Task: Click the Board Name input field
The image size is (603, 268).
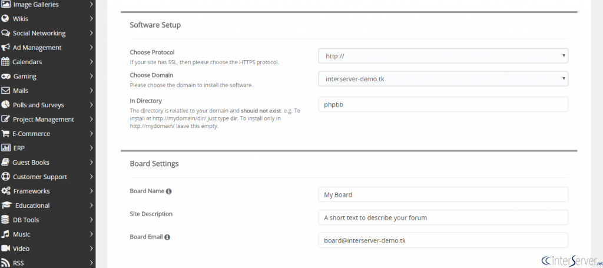Action: (x=443, y=194)
